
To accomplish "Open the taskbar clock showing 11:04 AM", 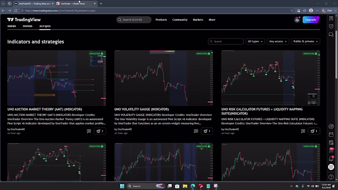I will click(326, 186).
